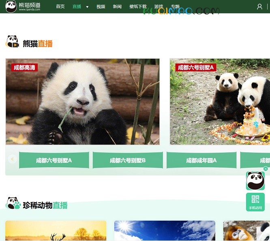Click panda paw icon beside 珍稀动物直播

click(13, 203)
